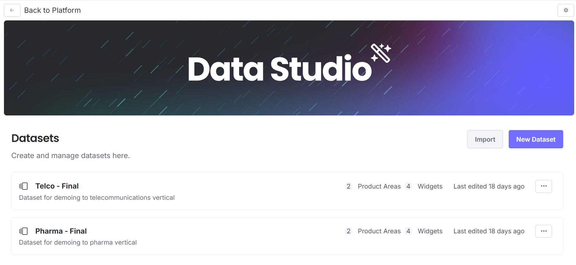Open more options for Telco - Final

click(543, 186)
